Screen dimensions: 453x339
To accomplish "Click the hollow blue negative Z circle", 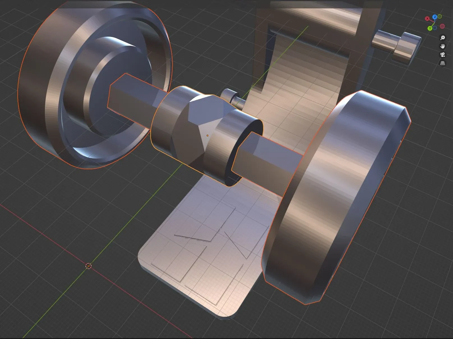I will [435, 28].
